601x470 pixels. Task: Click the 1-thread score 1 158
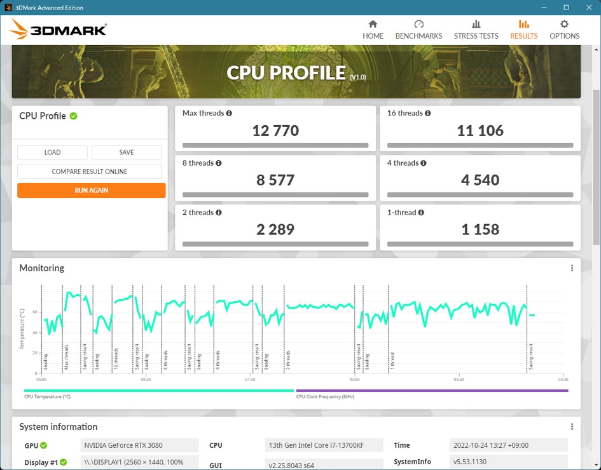(x=480, y=229)
